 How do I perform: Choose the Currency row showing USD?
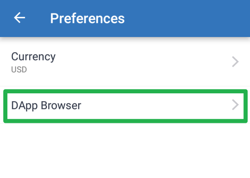[123, 62]
